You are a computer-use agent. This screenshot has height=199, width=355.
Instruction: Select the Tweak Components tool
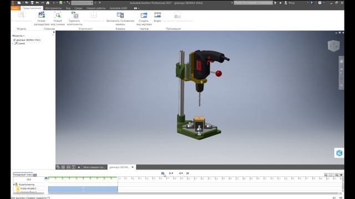pyautogui.click(x=75, y=15)
